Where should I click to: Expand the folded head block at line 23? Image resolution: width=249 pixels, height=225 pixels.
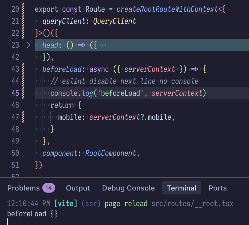point(28,45)
